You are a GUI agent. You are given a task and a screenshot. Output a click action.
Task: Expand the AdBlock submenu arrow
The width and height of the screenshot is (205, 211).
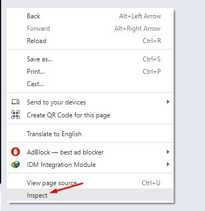[x=168, y=152]
